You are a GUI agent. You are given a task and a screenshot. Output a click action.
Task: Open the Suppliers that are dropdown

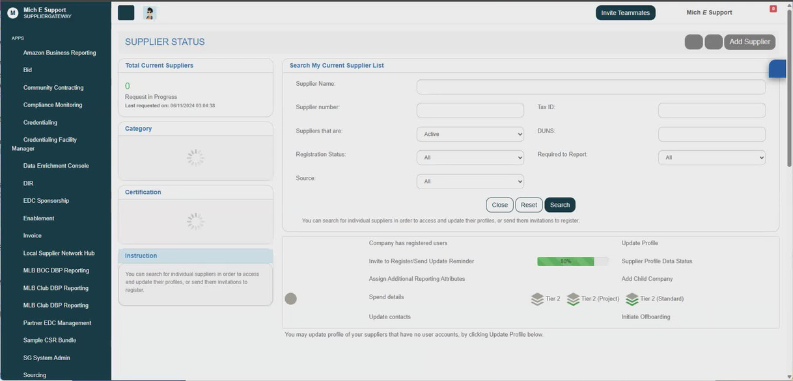click(470, 134)
